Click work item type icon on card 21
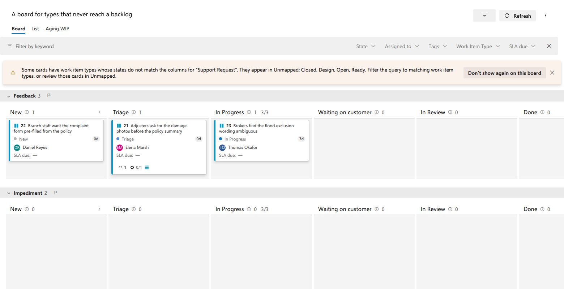Image resolution: width=564 pixels, height=289 pixels. tap(119, 126)
